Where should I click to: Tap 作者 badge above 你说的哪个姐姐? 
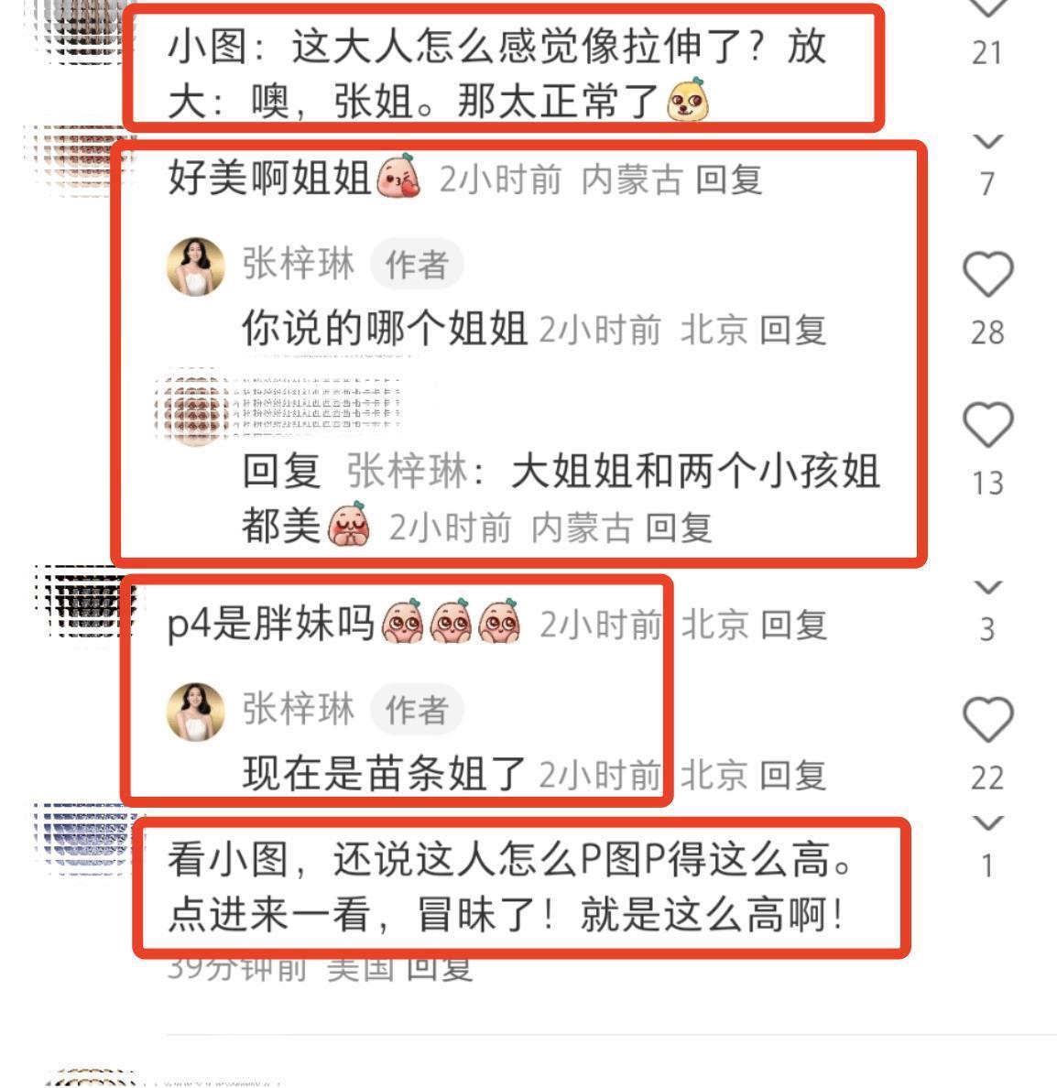[417, 265]
